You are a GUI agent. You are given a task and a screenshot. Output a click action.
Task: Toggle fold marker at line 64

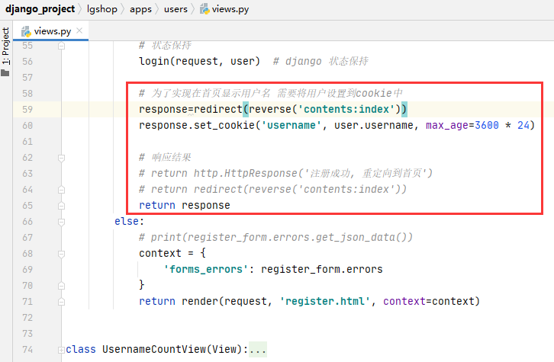[x=62, y=190]
